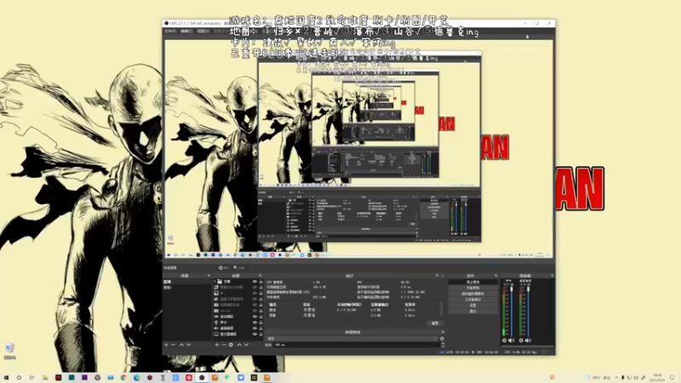This screenshot has height=383, width=681.
Task: Toggle lock on 桌面音频 source
Action: [260, 329]
